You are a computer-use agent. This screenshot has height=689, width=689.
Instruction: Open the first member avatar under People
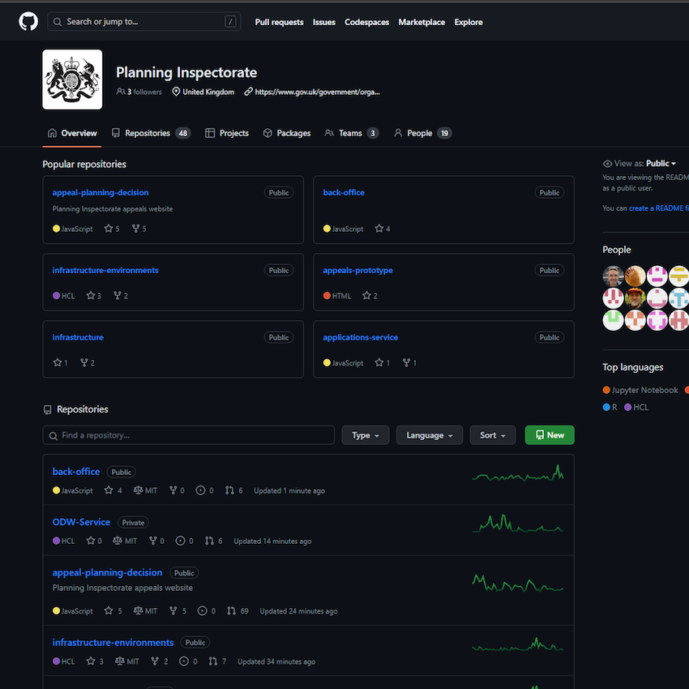click(x=613, y=276)
